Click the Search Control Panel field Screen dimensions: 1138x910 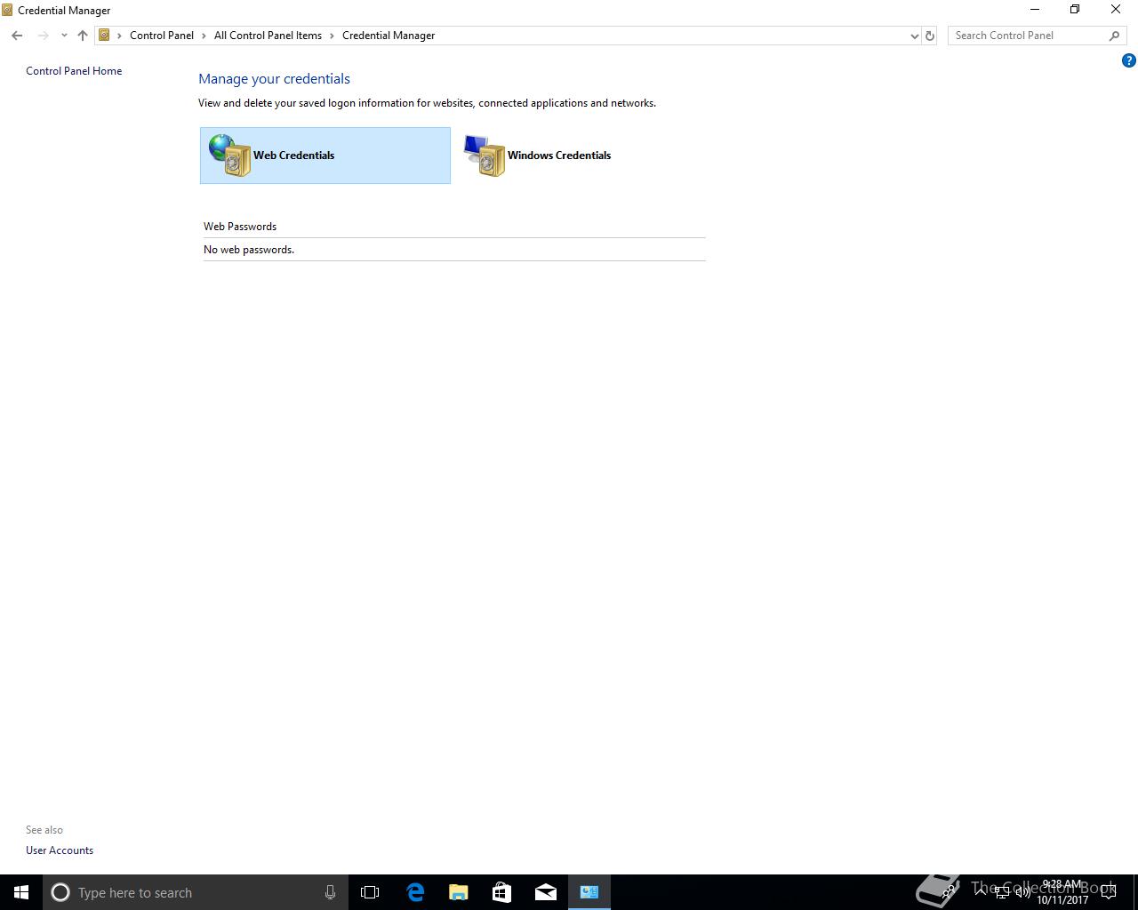(x=1028, y=36)
